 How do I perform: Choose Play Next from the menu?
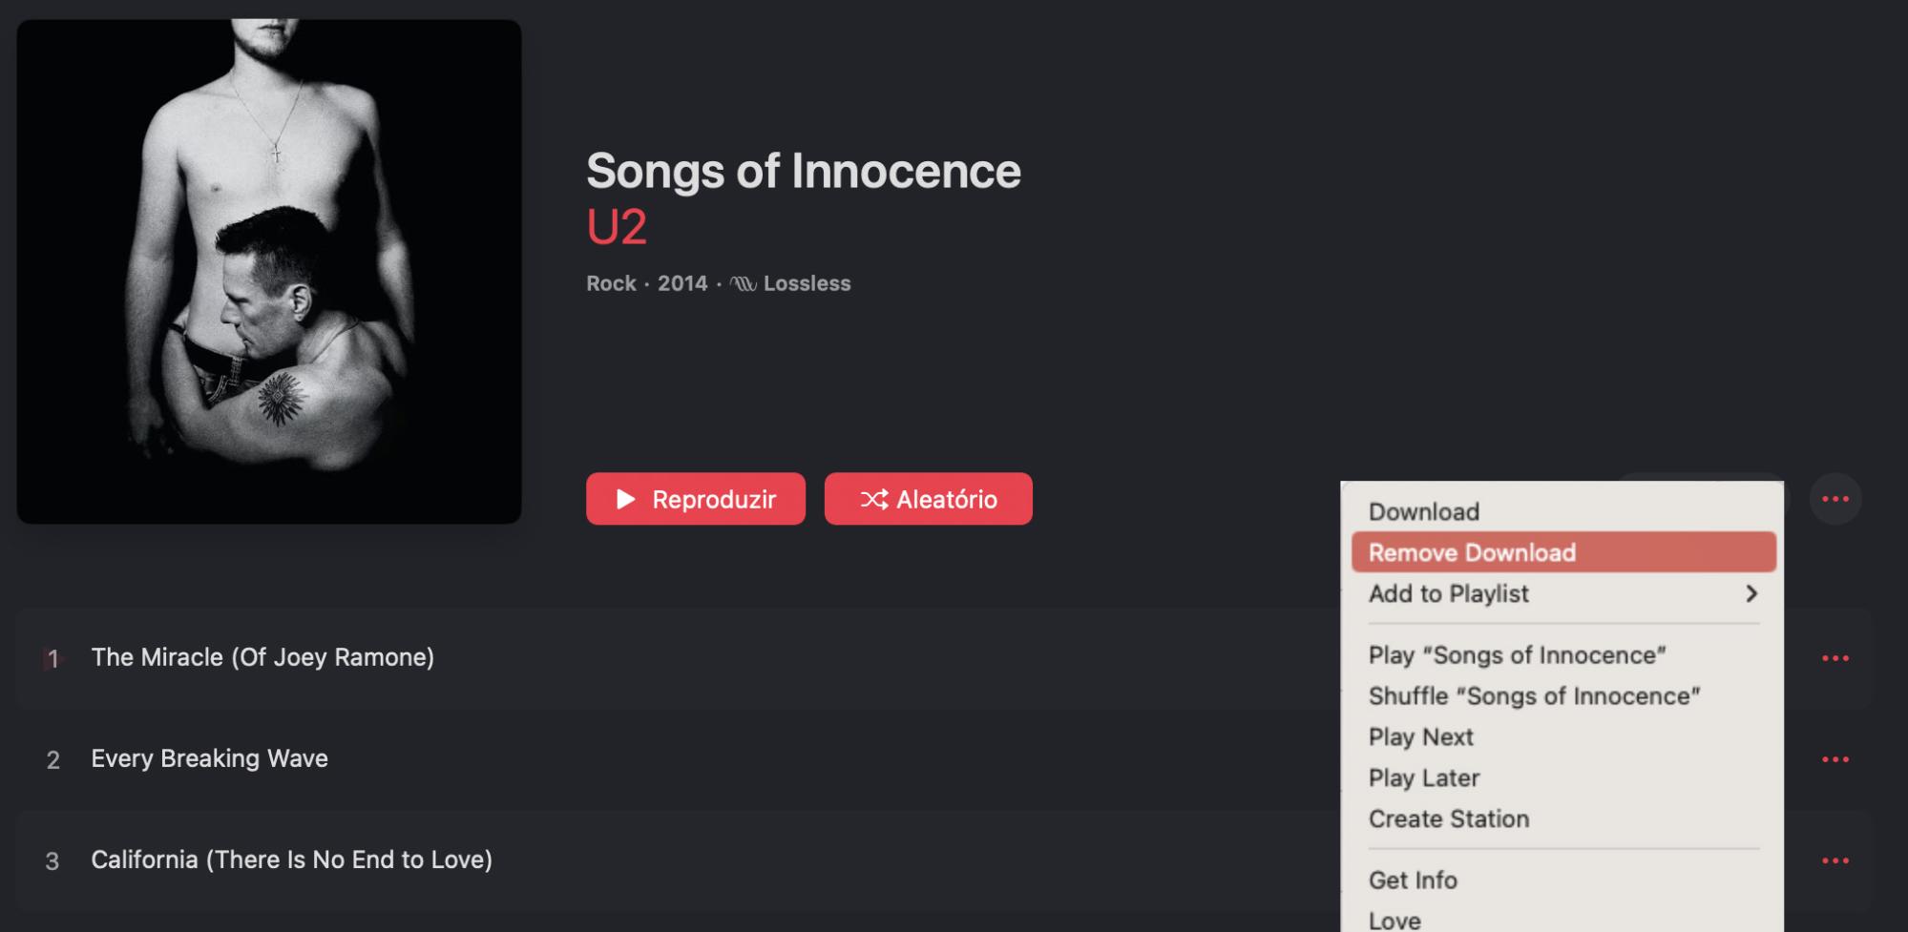tap(1420, 737)
